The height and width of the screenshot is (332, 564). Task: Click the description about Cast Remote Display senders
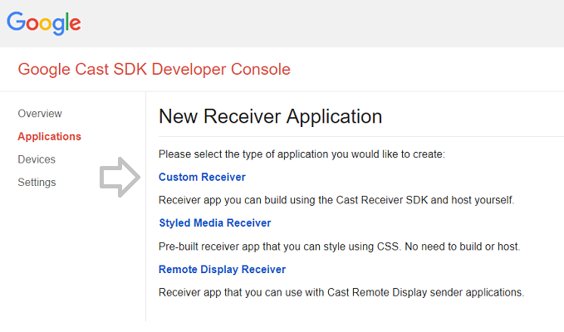(341, 292)
